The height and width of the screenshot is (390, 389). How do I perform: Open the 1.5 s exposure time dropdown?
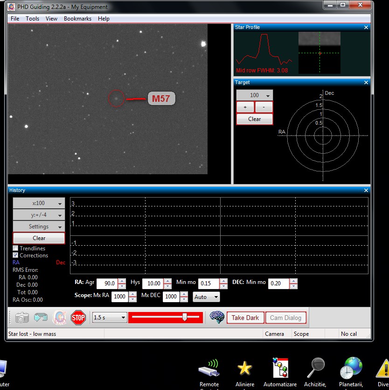[x=110, y=318]
